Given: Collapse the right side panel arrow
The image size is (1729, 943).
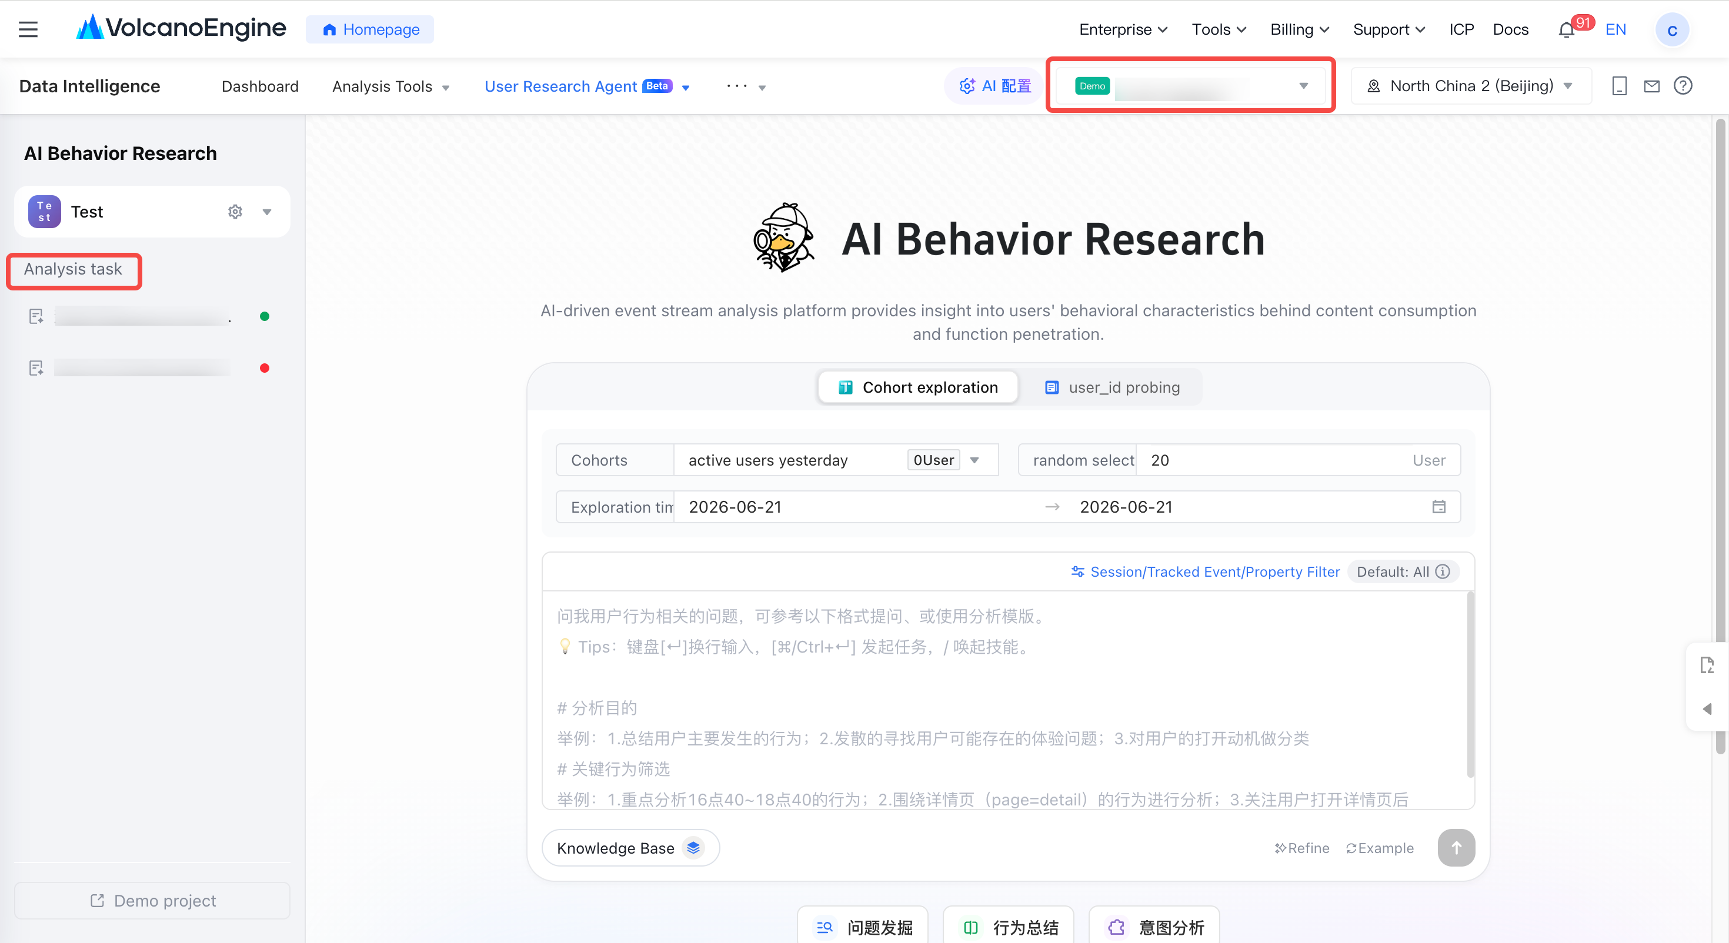Looking at the screenshot, I should tap(1707, 709).
